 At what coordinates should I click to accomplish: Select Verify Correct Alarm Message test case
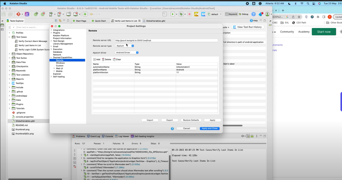(x=33, y=41)
